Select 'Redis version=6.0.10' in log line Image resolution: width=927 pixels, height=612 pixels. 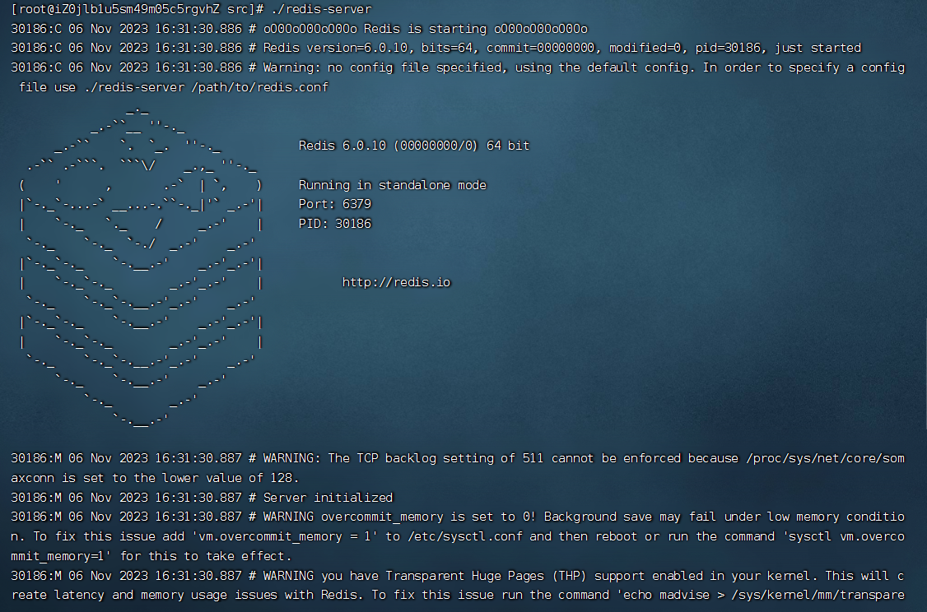click(338, 48)
